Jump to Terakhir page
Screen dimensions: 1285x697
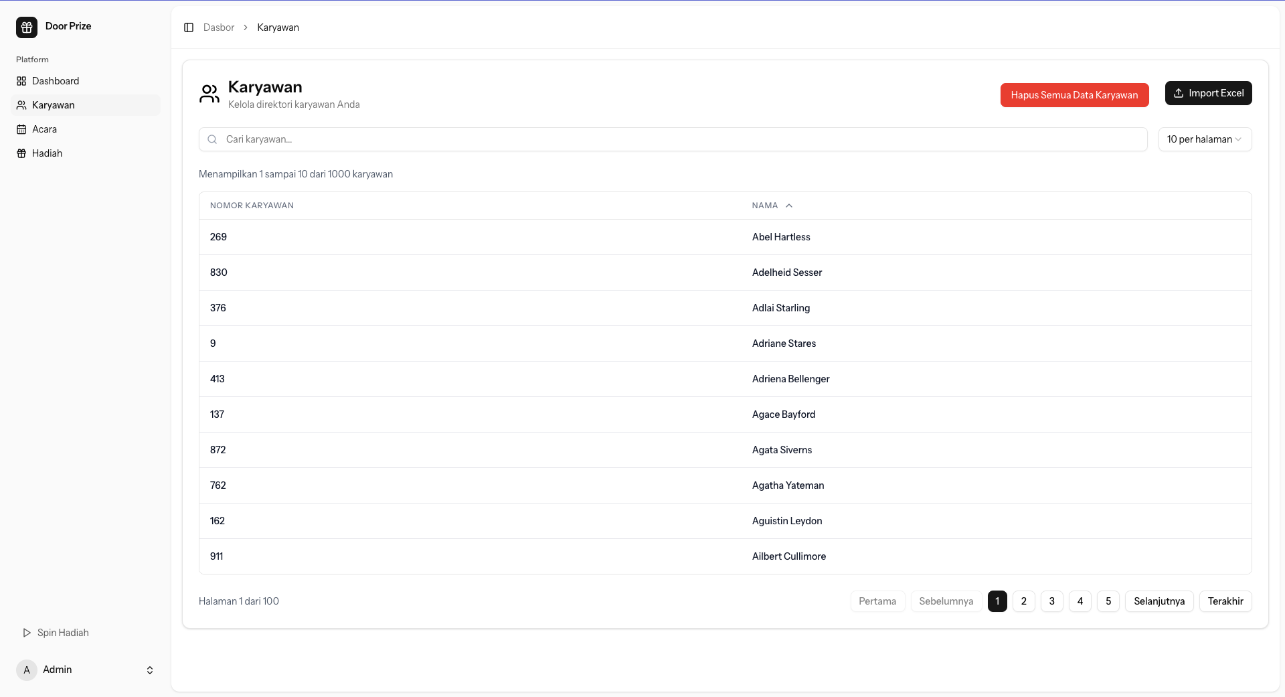(1225, 601)
